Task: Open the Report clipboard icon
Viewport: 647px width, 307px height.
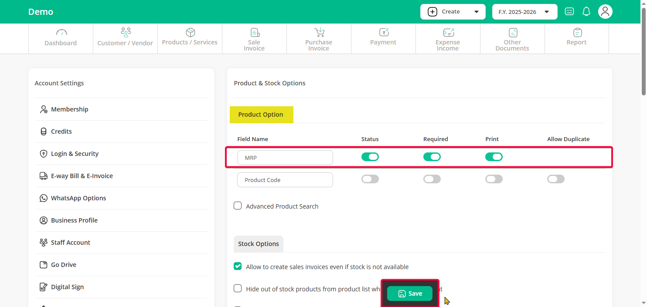Action: pos(577,33)
